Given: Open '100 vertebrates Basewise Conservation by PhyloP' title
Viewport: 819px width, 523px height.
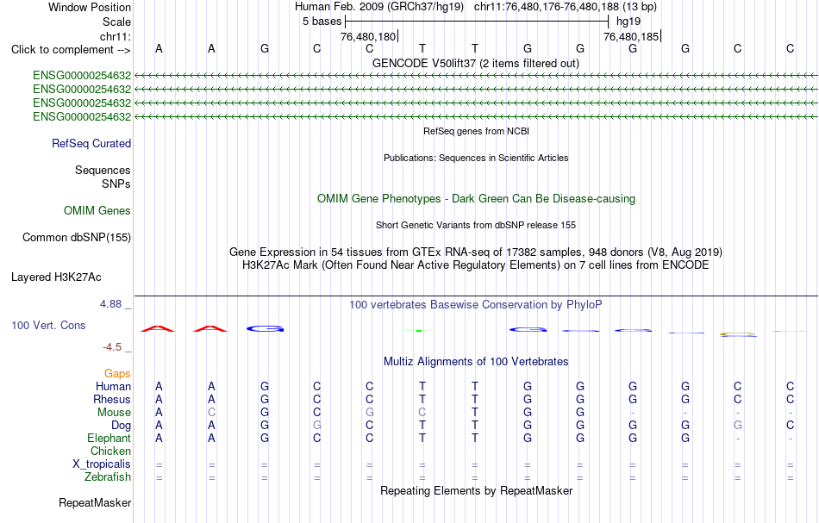Looking at the screenshot, I should tap(476, 305).
